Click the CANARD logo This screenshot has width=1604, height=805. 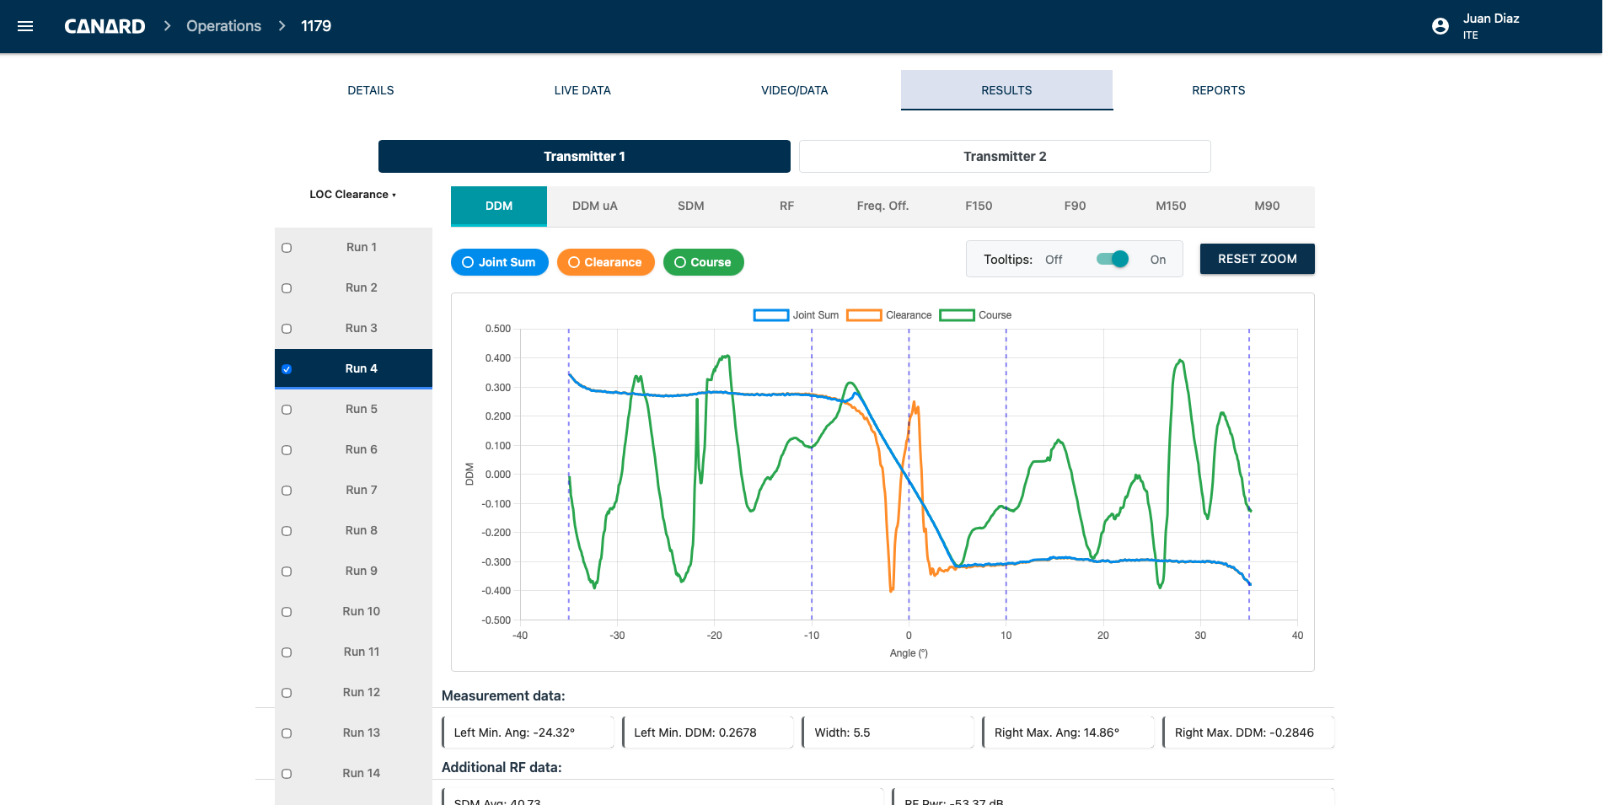point(105,26)
